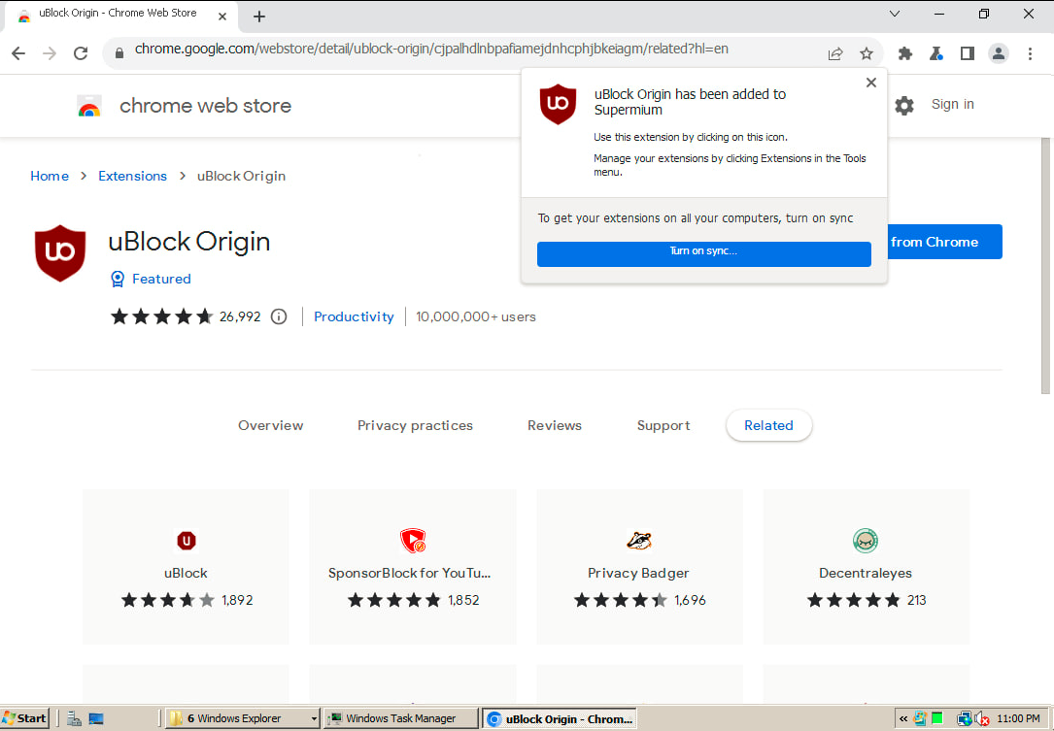Open the rating info icon
This screenshot has height=731, width=1054.
tap(278, 316)
